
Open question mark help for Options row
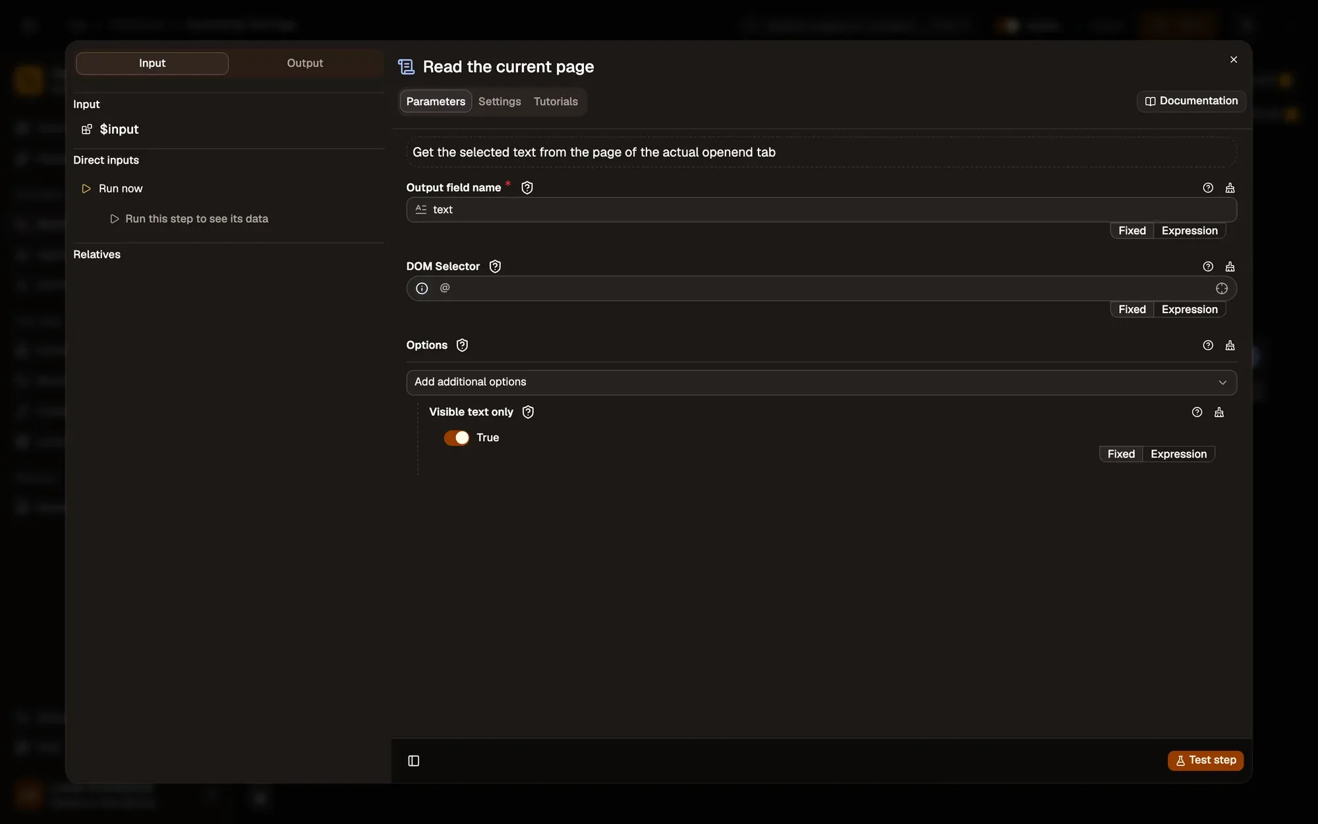(x=1208, y=345)
